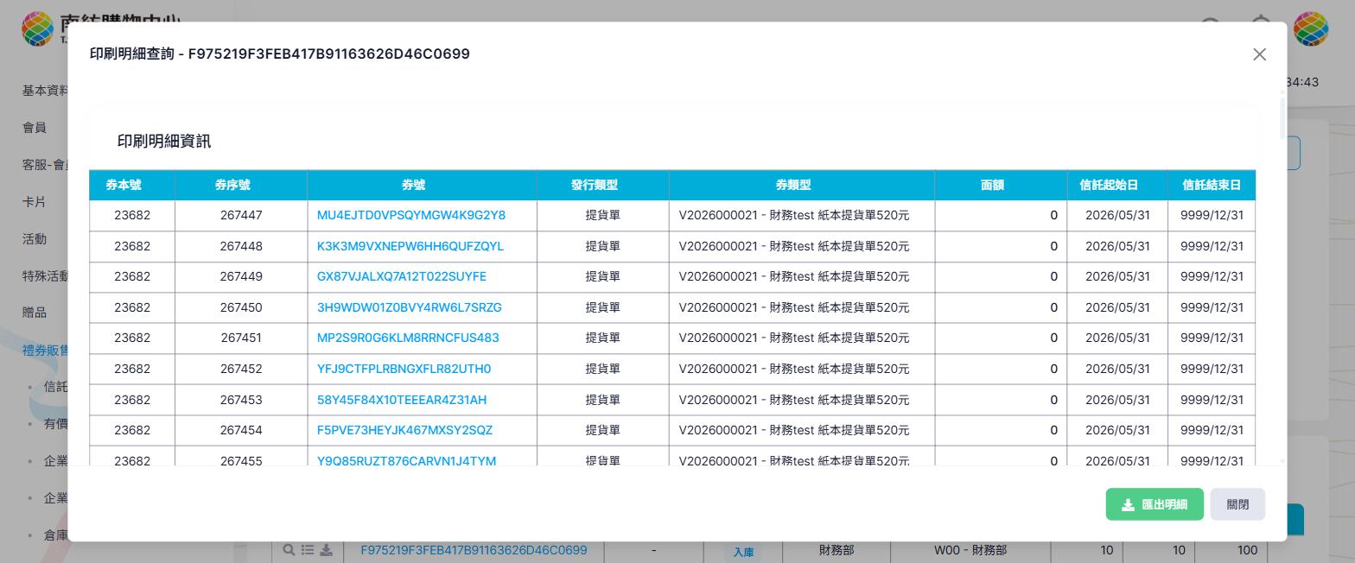Screen dimensions: 1355x563
Task: Open 基本資料 in the sidebar
Action: pos(45,91)
